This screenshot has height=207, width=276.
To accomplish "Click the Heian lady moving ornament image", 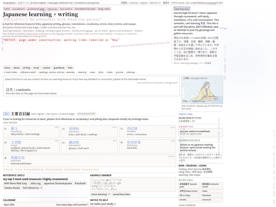I will point(202,90).
